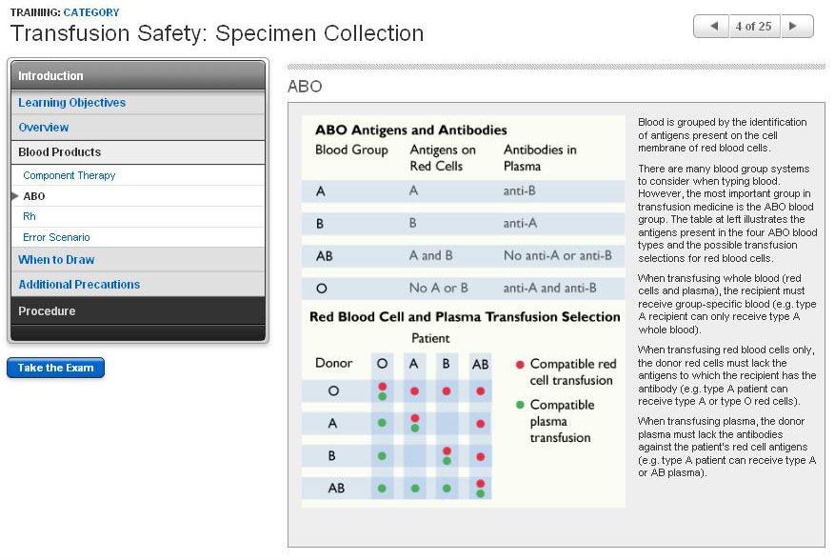
Task: Click the 4 of 25 page indicator
Action: tap(753, 27)
